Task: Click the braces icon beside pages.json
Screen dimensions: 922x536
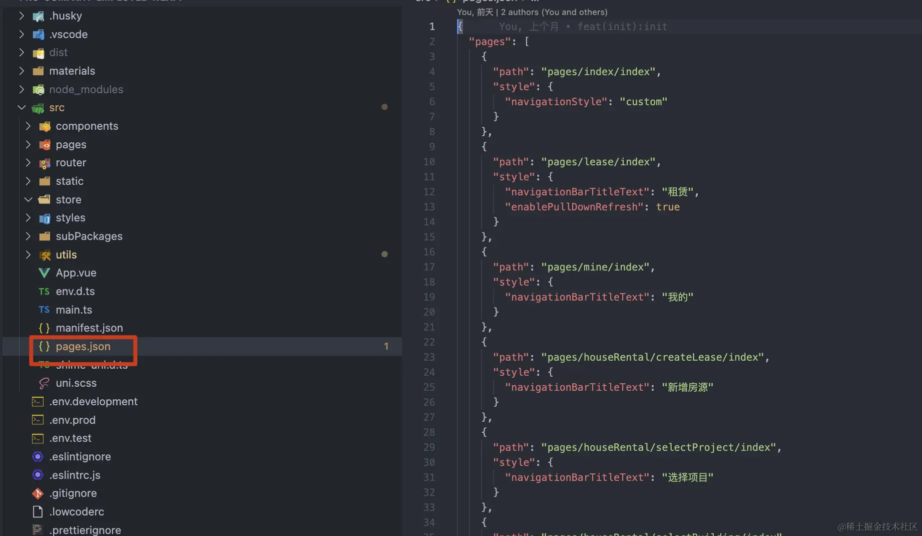Action: pyautogui.click(x=44, y=346)
